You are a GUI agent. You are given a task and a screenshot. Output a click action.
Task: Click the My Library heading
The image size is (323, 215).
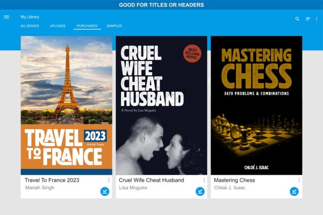click(30, 17)
